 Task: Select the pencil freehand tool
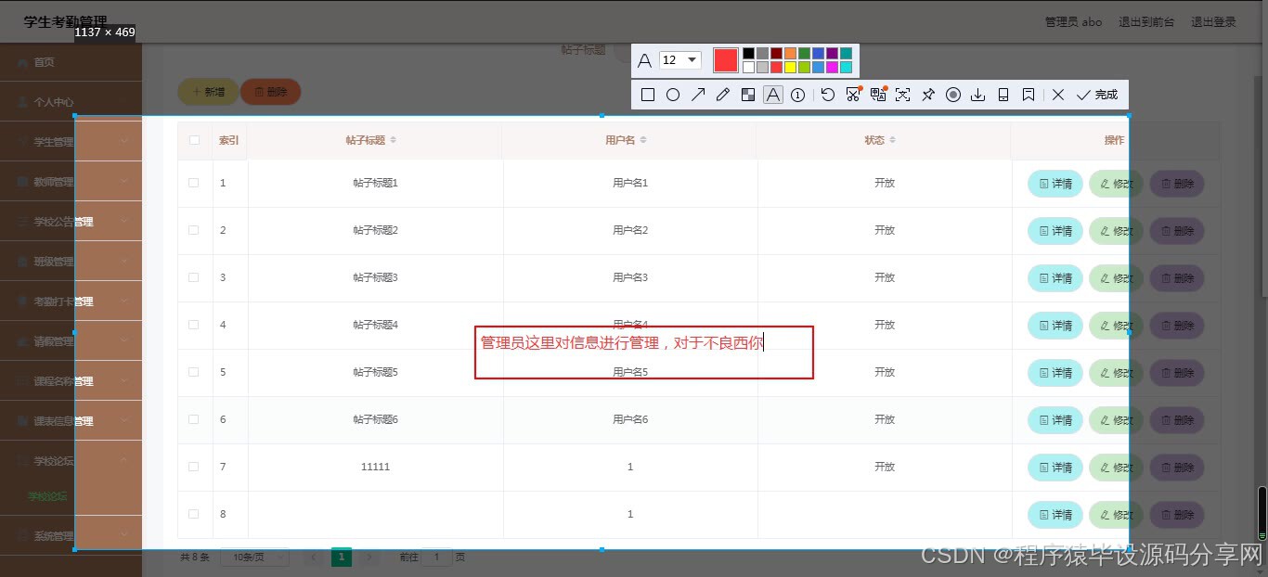coord(723,95)
